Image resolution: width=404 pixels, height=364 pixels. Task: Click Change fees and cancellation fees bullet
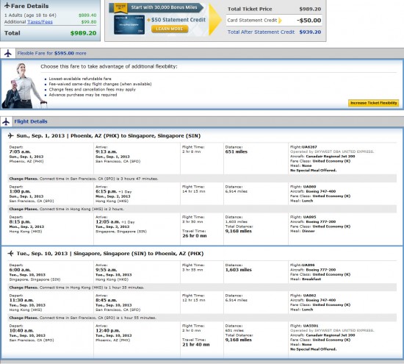pos(93,90)
